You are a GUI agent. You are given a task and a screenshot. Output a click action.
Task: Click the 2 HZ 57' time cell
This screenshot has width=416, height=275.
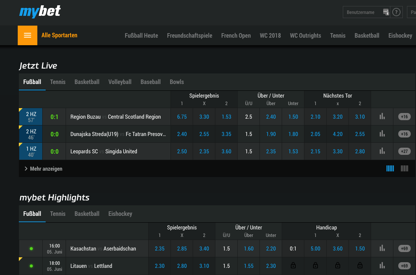(31, 117)
